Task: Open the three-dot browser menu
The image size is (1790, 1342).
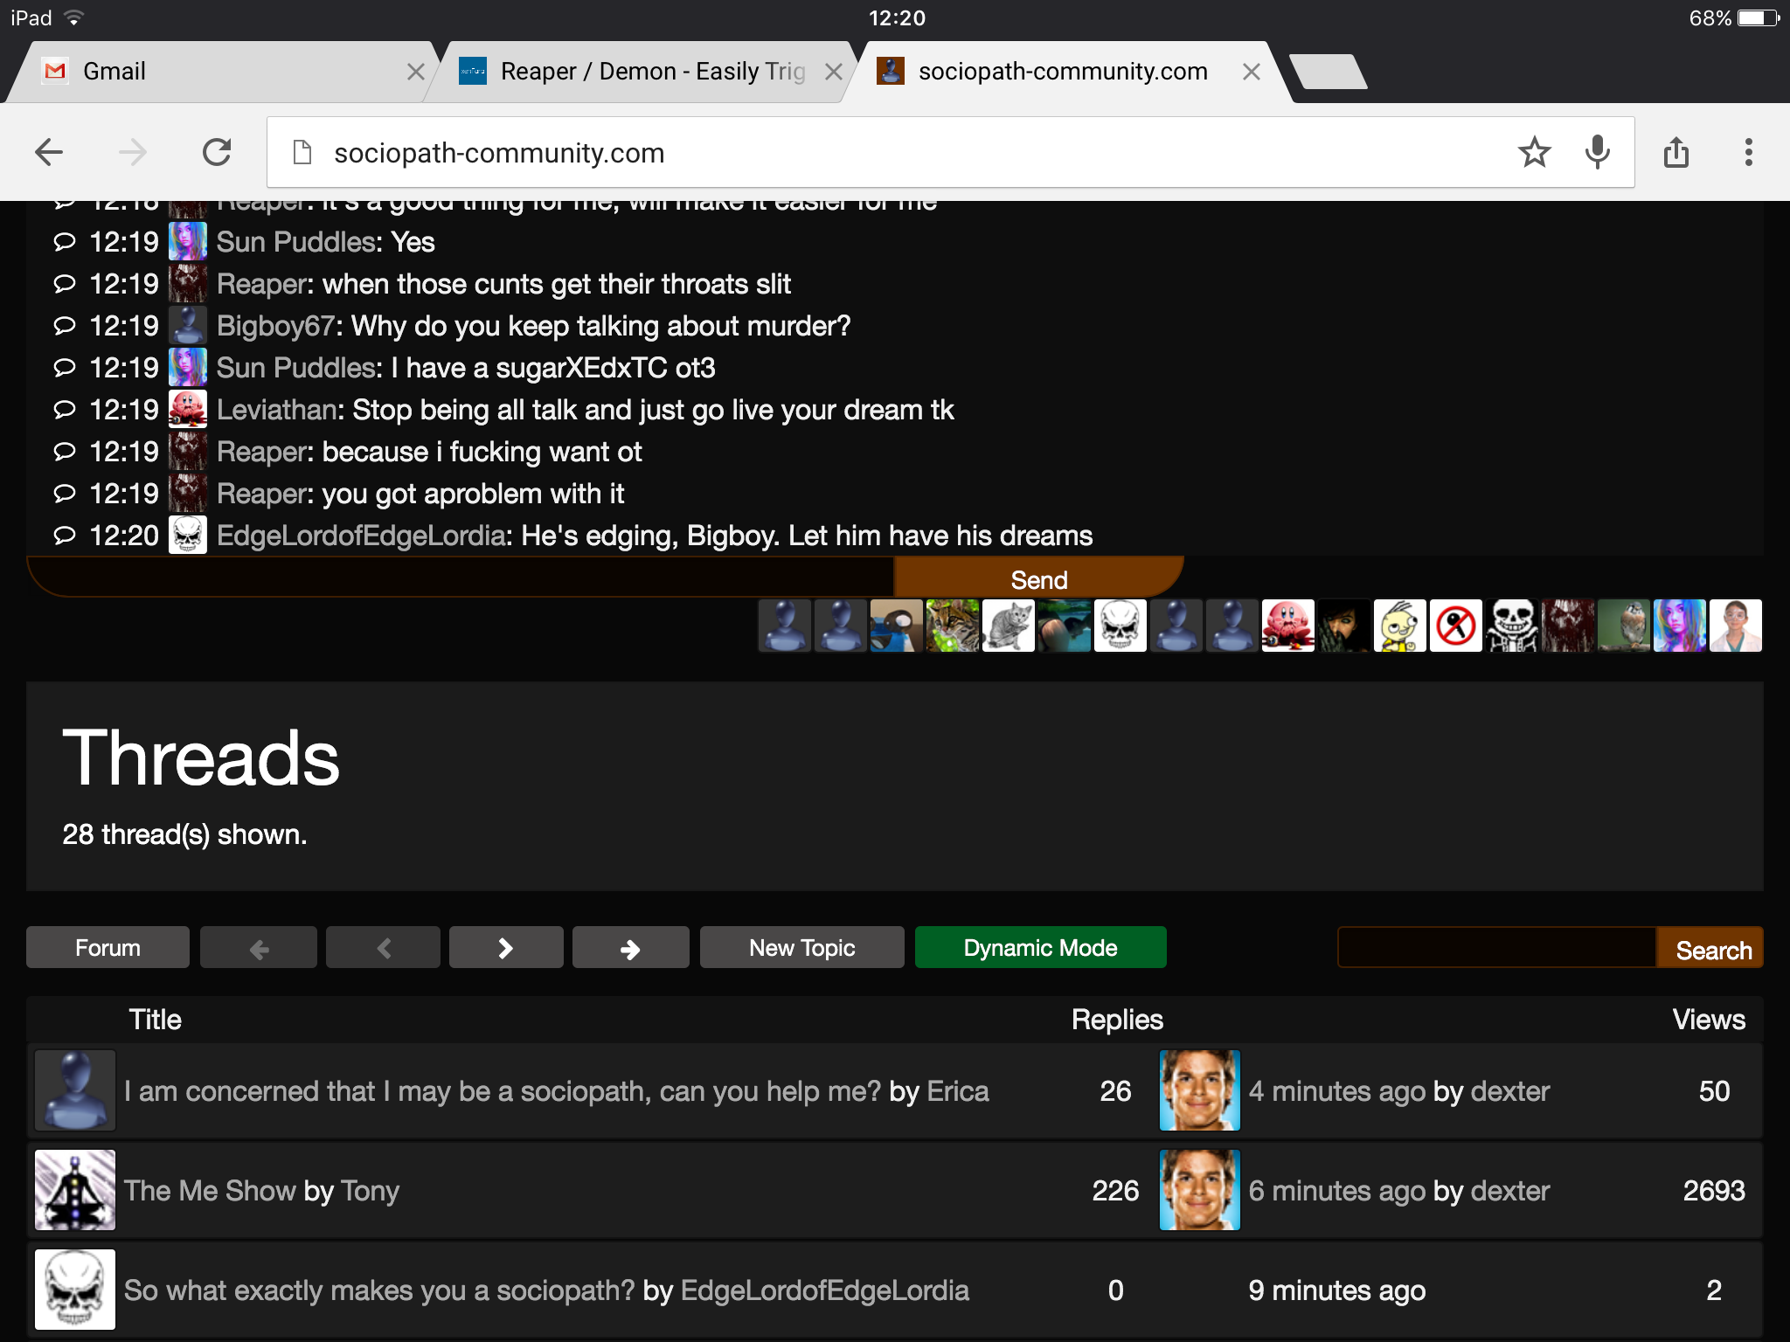Action: [x=1748, y=153]
